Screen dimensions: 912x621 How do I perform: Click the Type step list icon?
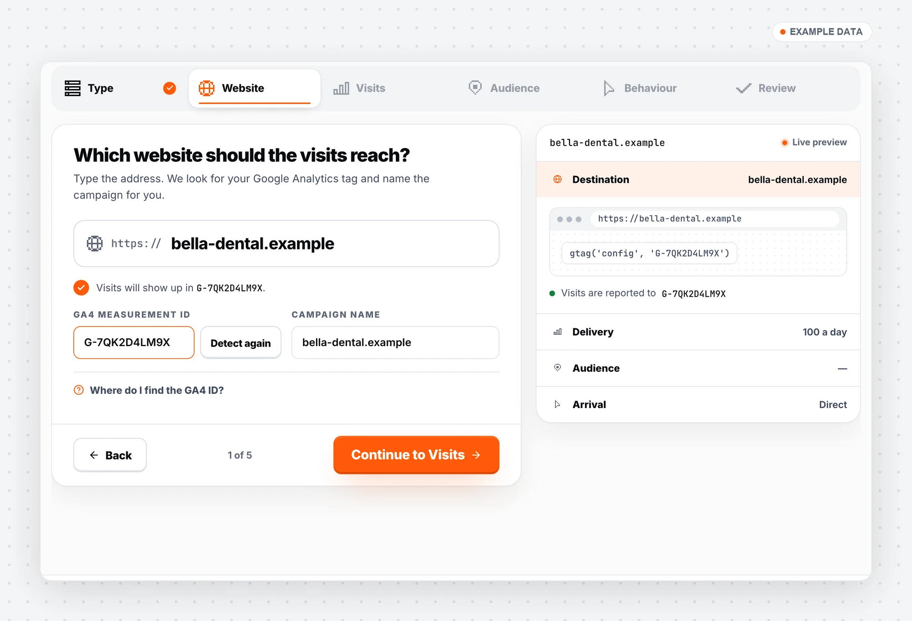coord(73,88)
